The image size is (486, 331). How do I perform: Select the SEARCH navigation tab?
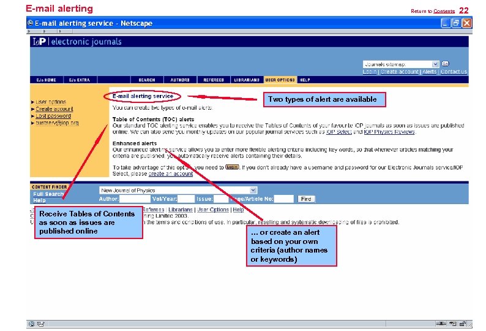click(147, 80)
